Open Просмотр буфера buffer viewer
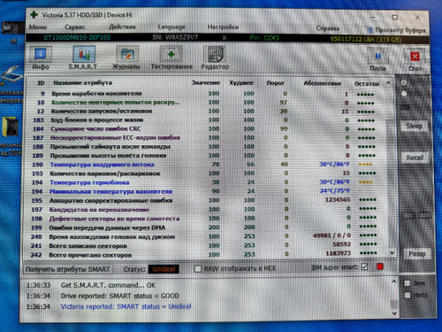Screen dimensions: 442x332 click(x=396, y=30)
